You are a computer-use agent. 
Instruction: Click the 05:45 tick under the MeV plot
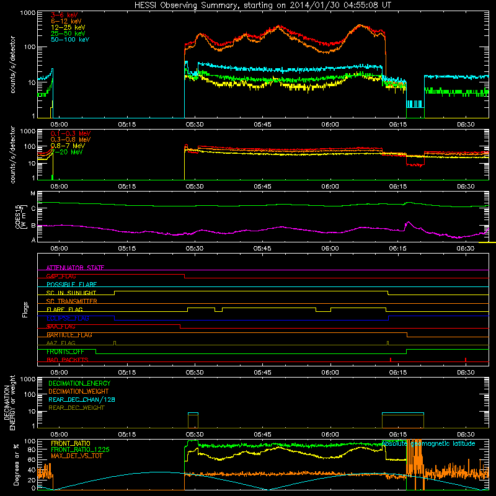[262, 187]
